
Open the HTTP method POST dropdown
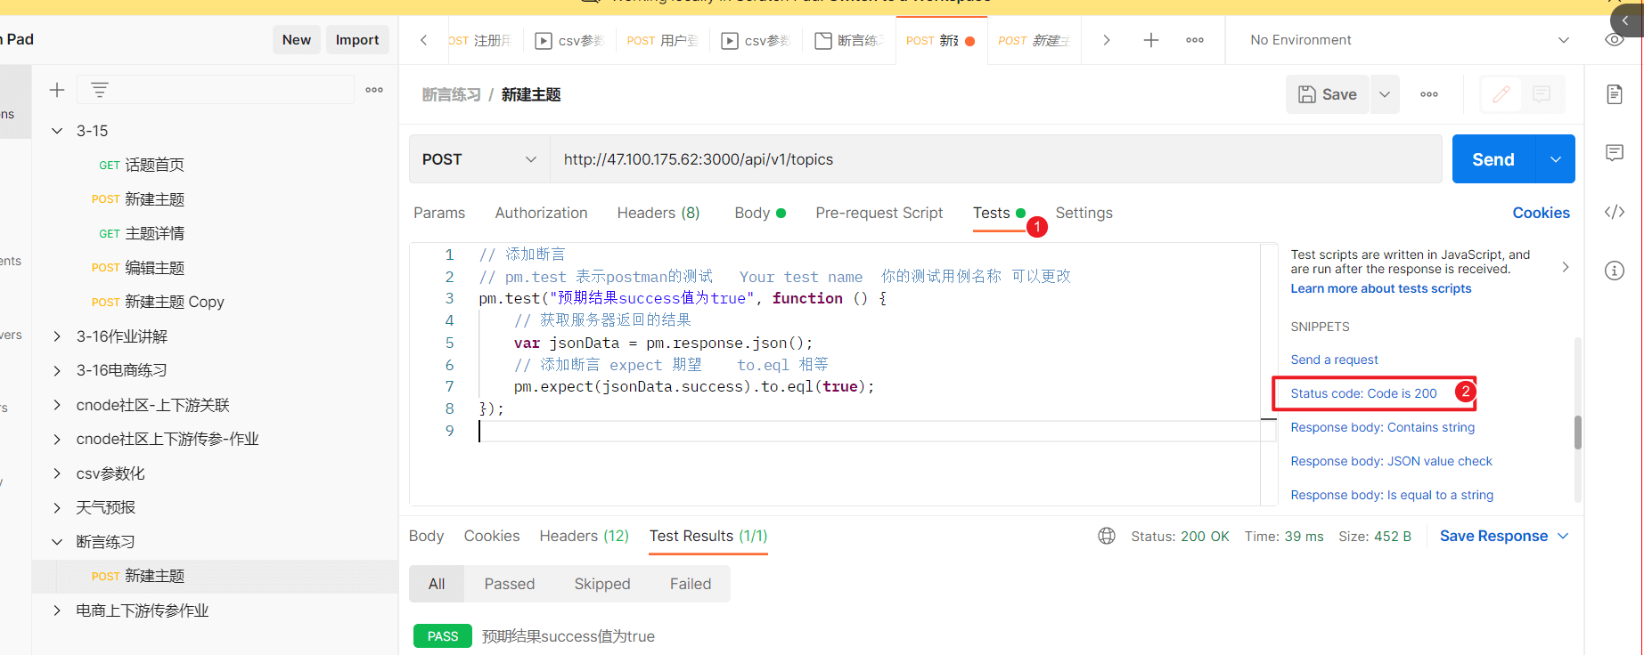coord(479,159)
